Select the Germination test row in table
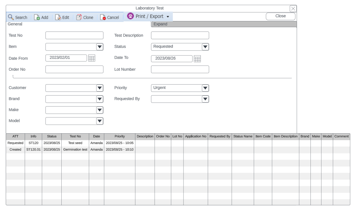This screenshot has height=213, width=356. [75, 150]
